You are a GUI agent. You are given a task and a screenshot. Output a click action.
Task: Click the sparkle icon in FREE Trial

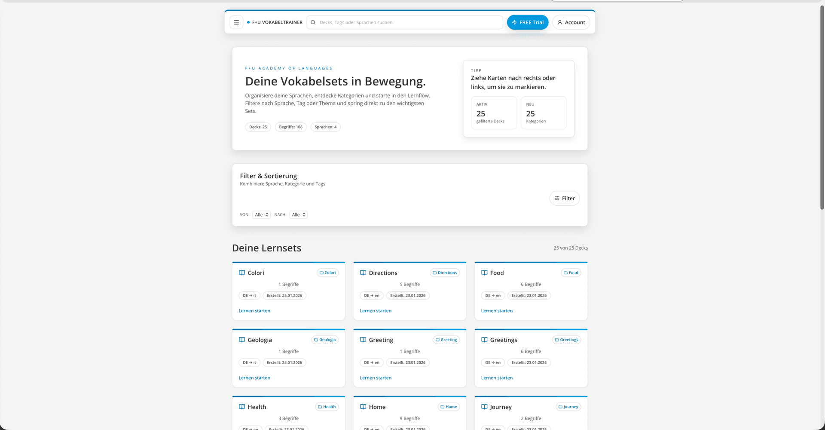pos(514,22)
